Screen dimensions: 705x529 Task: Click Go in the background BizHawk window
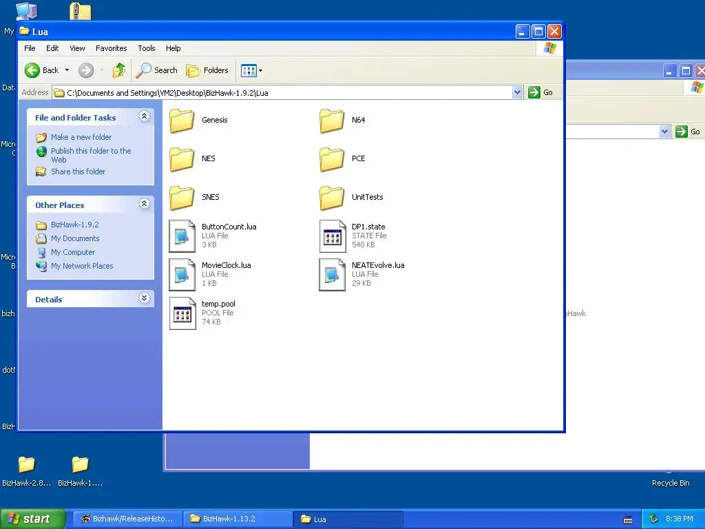(688, 132)
